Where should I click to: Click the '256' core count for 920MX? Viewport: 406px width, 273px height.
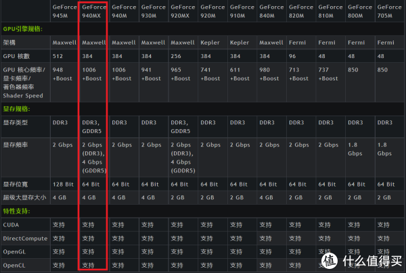click(176, 56)
